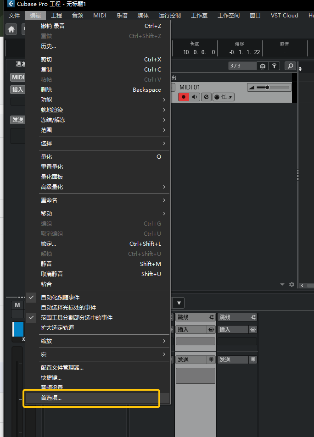Click the gray 发送 button in mixer rack
The height and width of the screenshot is (437, 314).
[x=191, y=360]
